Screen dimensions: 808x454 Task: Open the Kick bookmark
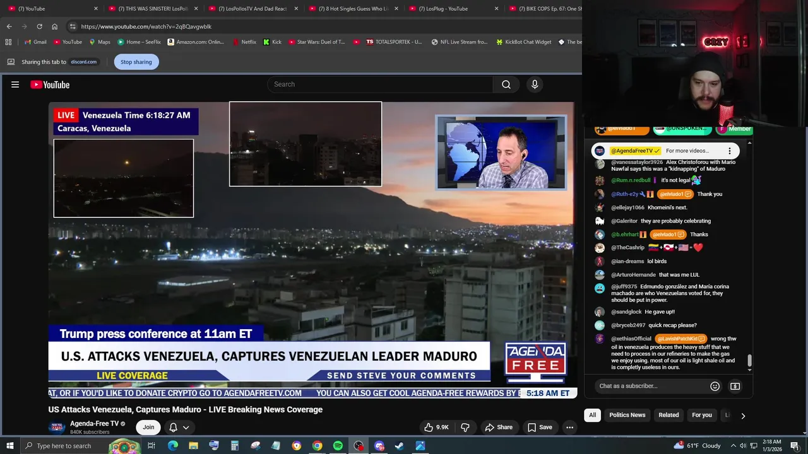273,42
